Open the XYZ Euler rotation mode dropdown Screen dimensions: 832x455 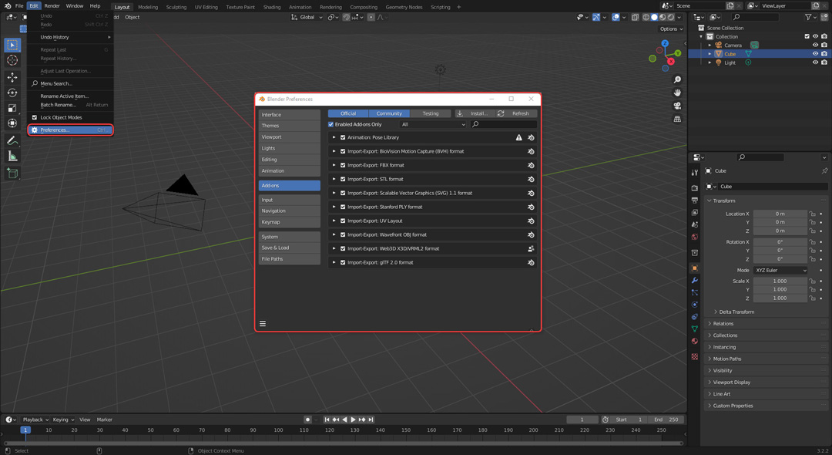[x=780, y=271]
